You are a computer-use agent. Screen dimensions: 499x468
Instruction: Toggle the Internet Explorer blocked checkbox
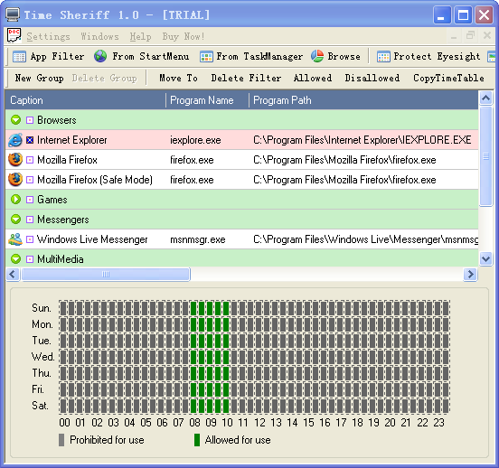(30, 140)
